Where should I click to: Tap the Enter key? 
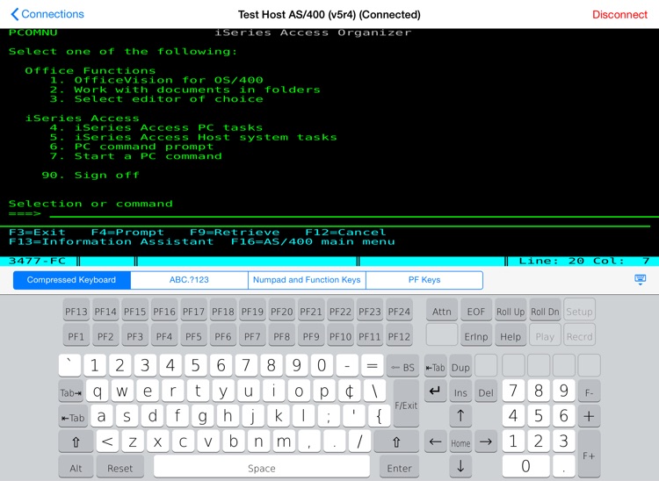click(399, 468)
